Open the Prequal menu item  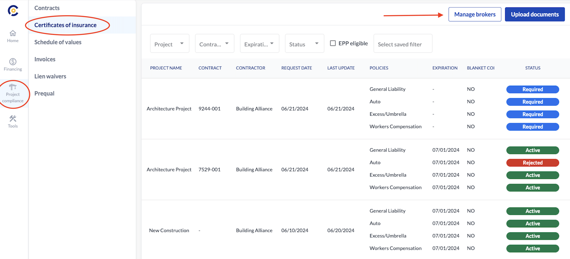(x=44, y=93)
